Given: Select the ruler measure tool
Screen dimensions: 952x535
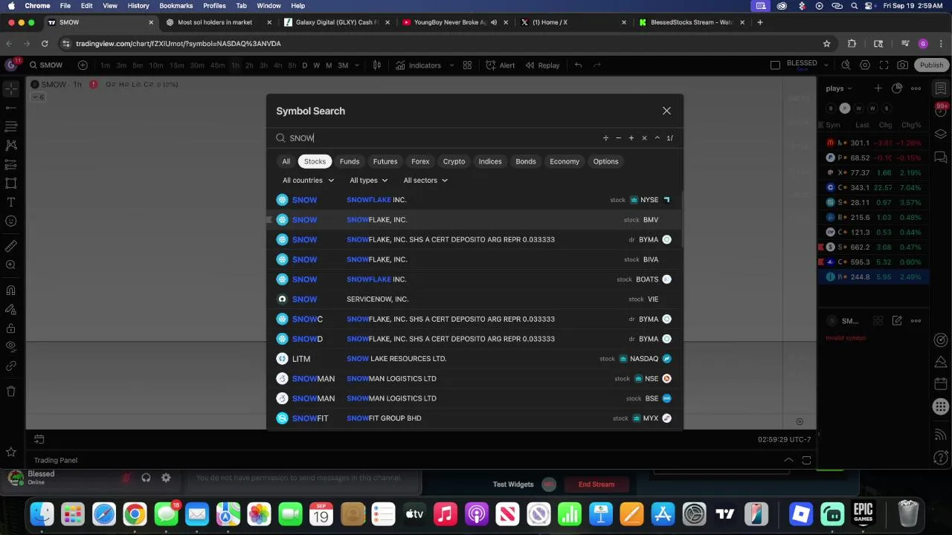Looking at the screenshot, I should [11, 246].
